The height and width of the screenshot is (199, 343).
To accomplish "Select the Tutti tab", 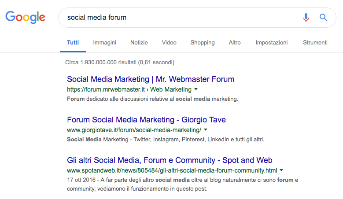I will click(x=73, y=42).
